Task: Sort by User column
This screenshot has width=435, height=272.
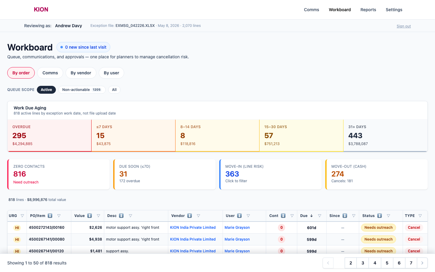Action: tap(240, 216)
